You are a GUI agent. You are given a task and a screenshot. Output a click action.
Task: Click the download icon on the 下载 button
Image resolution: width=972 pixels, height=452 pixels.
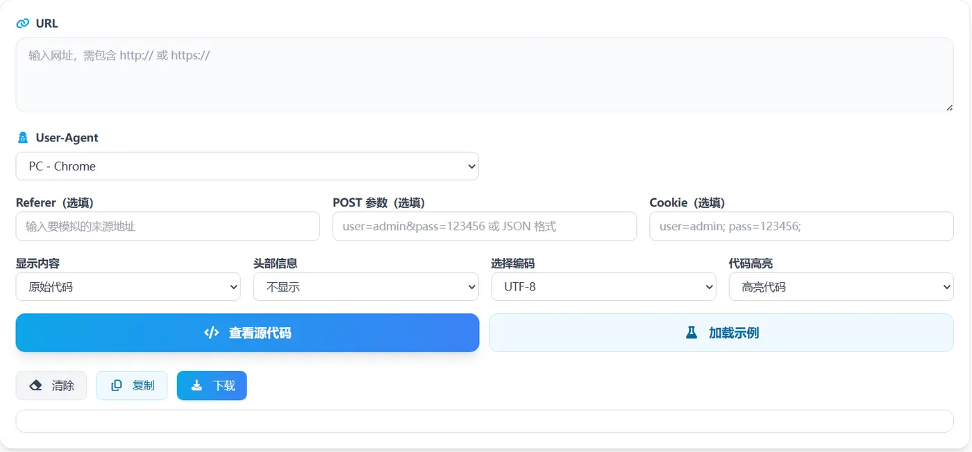[x=196, y=385]
